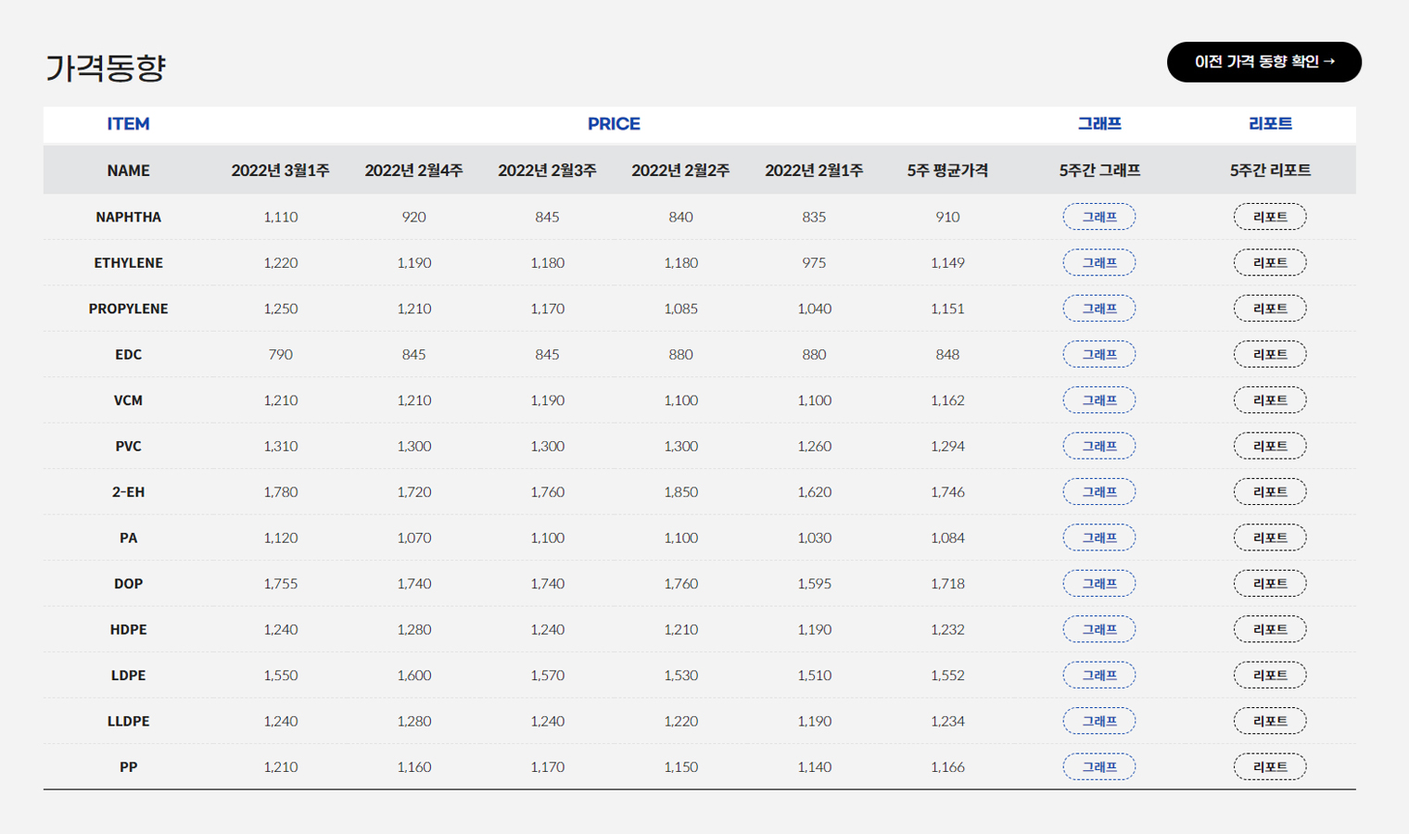Open VCM 그래프 button
Screen dimensions: 1409x834
coord(1099,400)
